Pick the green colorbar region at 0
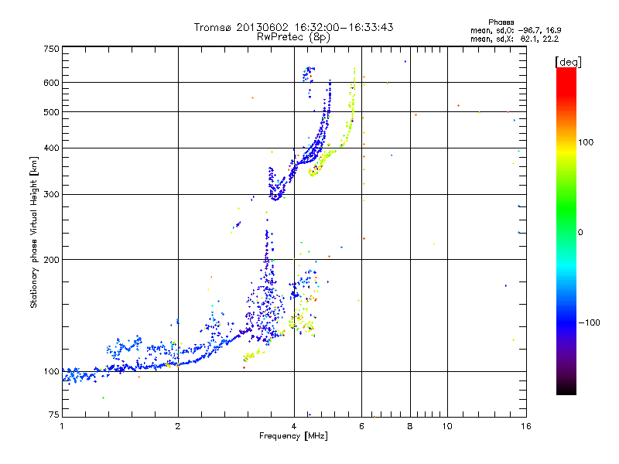This screenshot has height=464, width=619. coord(566,232)
